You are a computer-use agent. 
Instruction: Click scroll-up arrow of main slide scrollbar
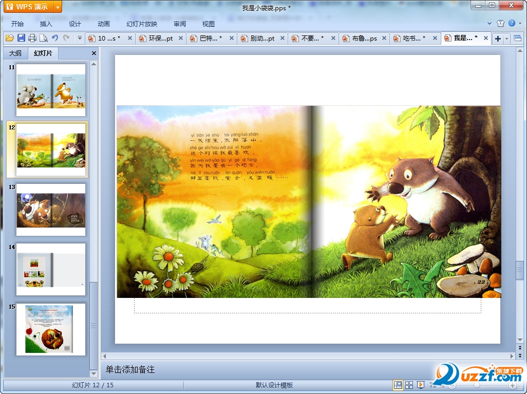pyautogui.click(x=520, y=51)
